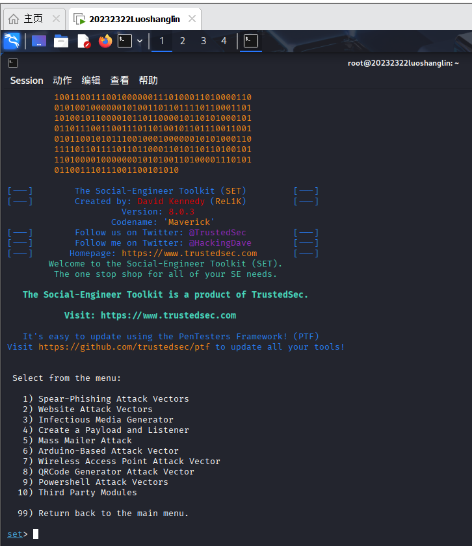Click the https://github.com/trustedsec/ptf link
This screenshot has width=472, height=546.
[124, 347]
